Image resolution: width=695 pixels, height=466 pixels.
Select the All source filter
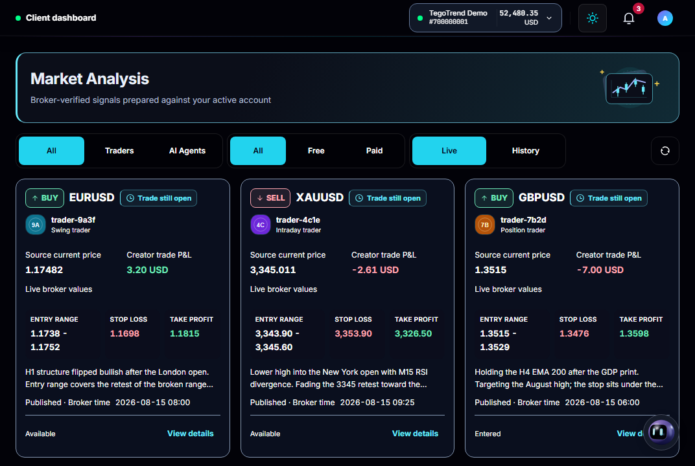[x=51, y=151]
